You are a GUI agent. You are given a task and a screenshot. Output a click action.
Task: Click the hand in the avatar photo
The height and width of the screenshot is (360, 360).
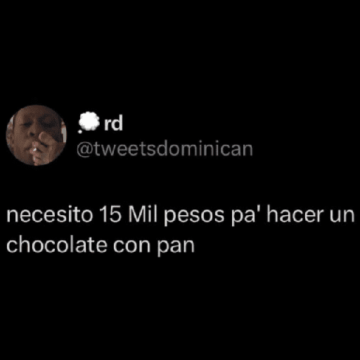pos(47,139)
